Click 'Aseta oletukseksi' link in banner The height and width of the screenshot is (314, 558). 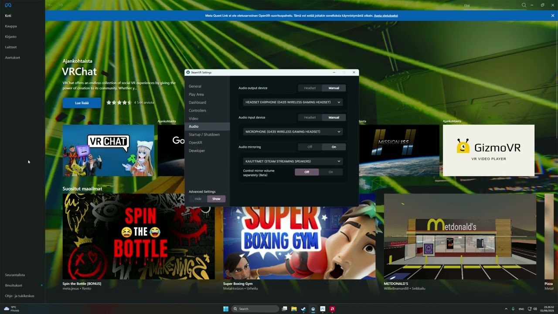point(386,16)
